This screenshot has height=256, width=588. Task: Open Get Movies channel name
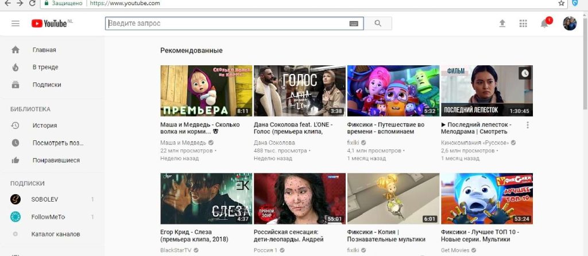tap(455, 250)
